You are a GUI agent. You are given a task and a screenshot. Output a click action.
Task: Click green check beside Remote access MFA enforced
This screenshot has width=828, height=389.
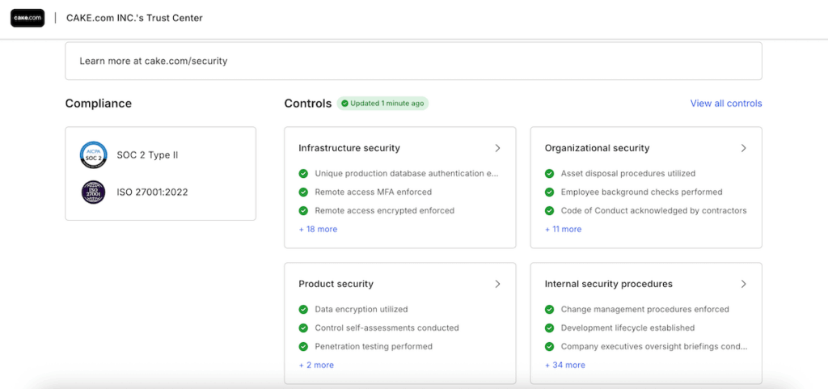[x=303, y=192]
